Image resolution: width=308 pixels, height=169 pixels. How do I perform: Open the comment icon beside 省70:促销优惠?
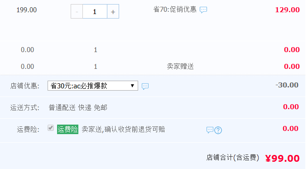point(203,10)
